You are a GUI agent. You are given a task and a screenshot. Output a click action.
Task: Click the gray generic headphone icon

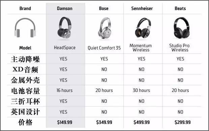[25, 28]
